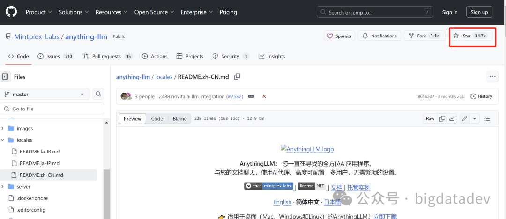Open the three-dot file options menu
This screenshot has width=506, height=219.
point(492,76)
